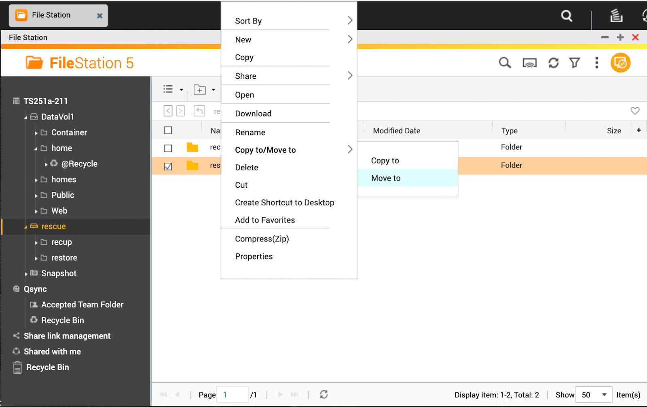Open the smart file filter funnel
Viewport: 647px width, 407px height.
coord(575,63)
